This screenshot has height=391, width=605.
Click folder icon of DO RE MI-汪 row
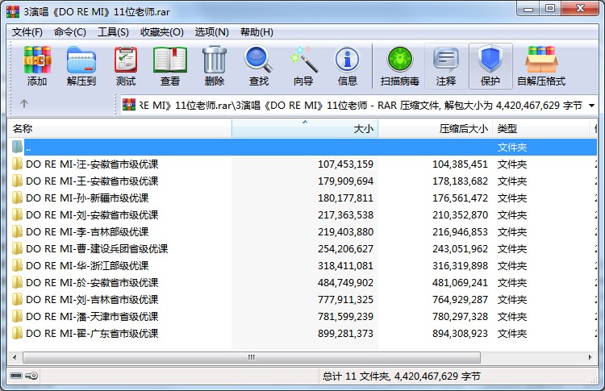[18, 164]
